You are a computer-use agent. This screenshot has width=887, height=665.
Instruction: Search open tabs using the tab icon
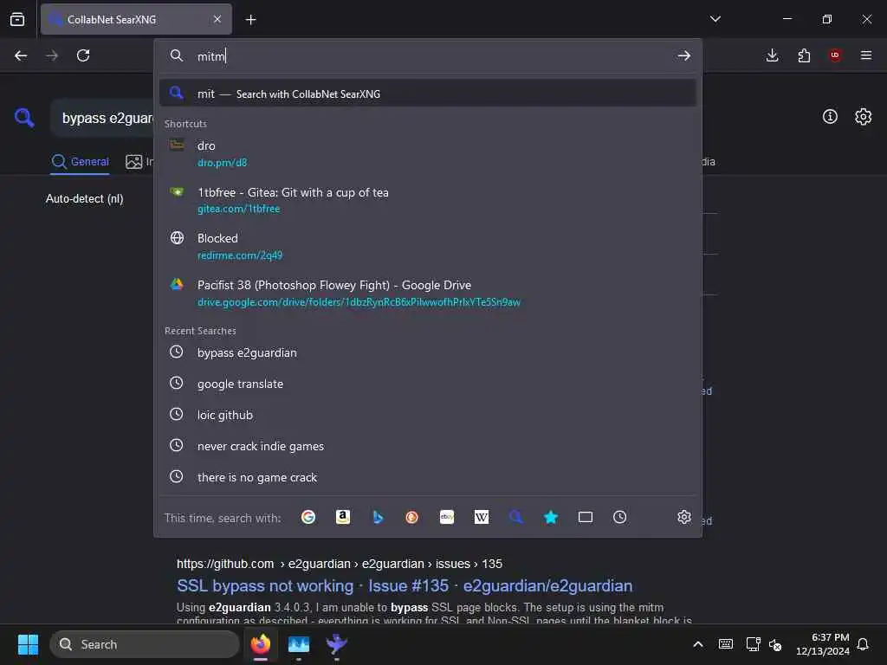pos(586,517)
